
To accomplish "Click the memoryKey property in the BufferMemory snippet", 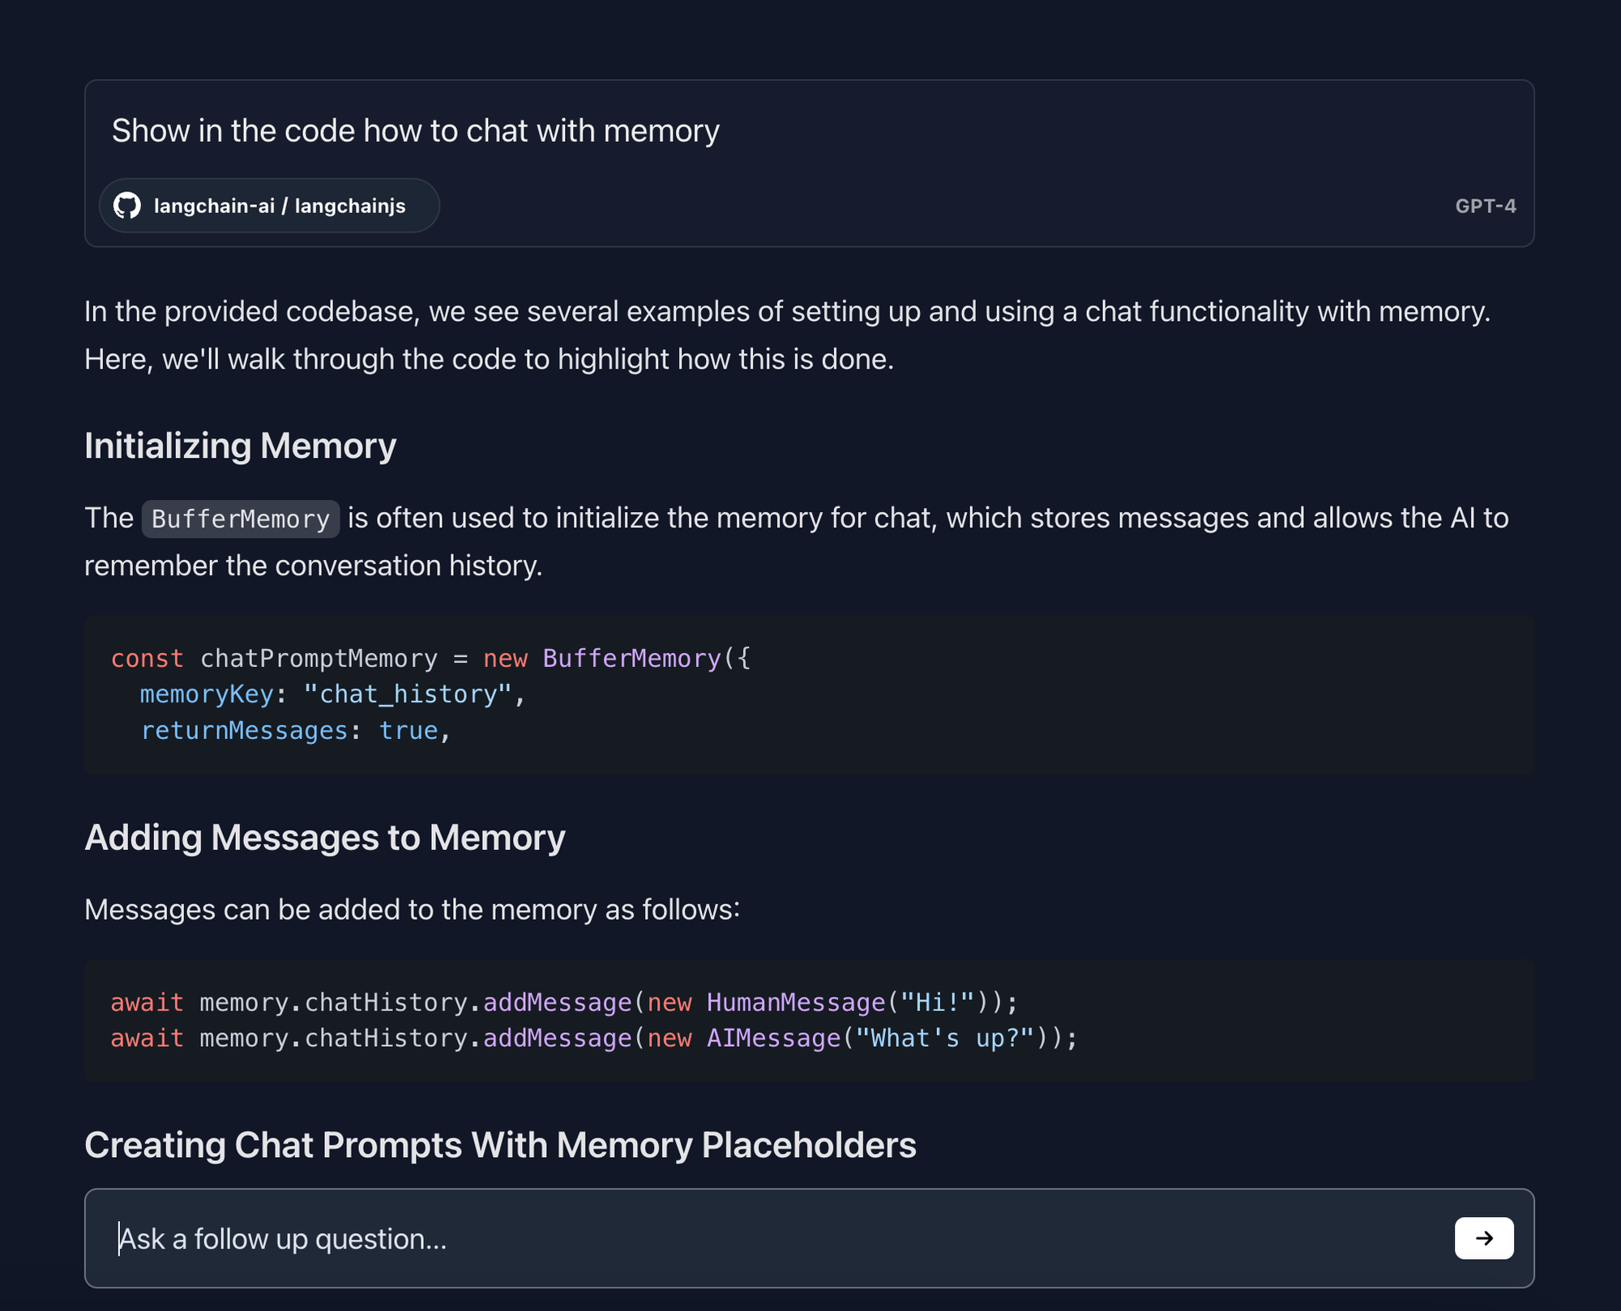I will 207,694.
